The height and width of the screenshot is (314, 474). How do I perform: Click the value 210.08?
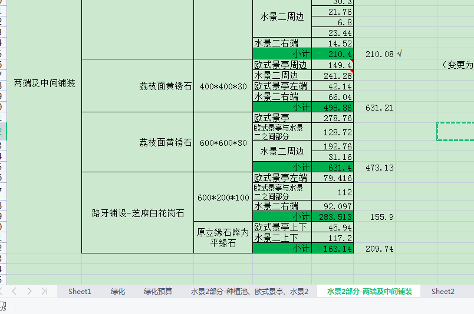click(374, 54)
